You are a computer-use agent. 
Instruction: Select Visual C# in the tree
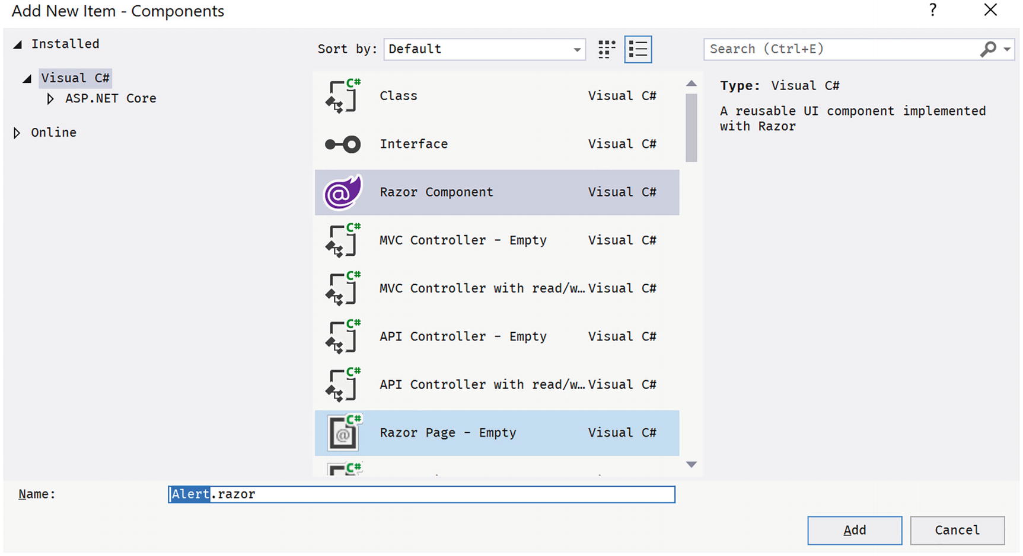(x=75, y=78)
